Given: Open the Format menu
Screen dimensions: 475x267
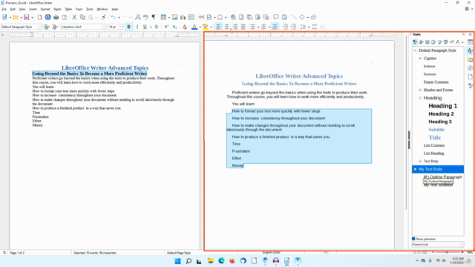Looking at the screenshot, I should [x=45, y=9].
